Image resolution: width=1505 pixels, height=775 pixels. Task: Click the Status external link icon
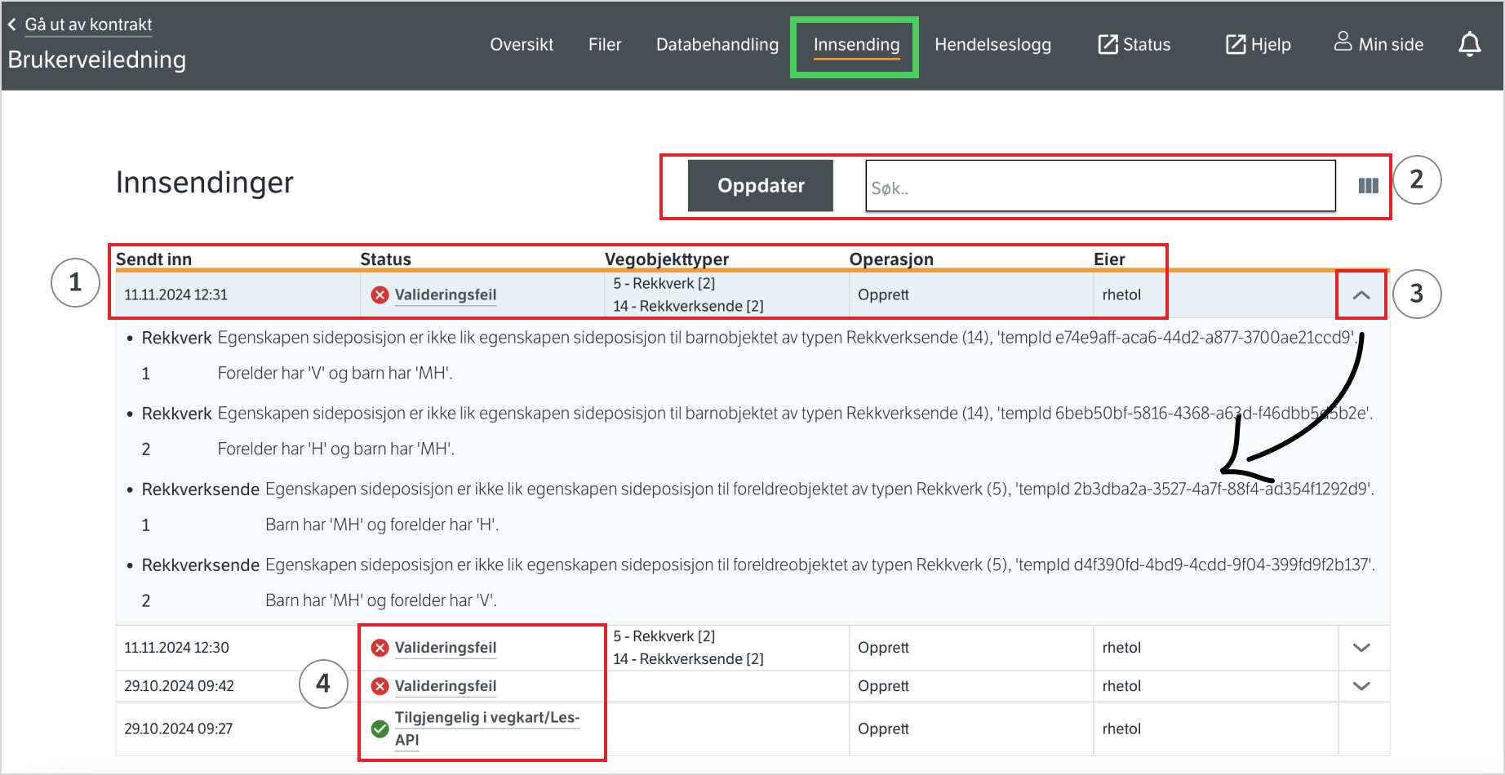[1108, 44]
